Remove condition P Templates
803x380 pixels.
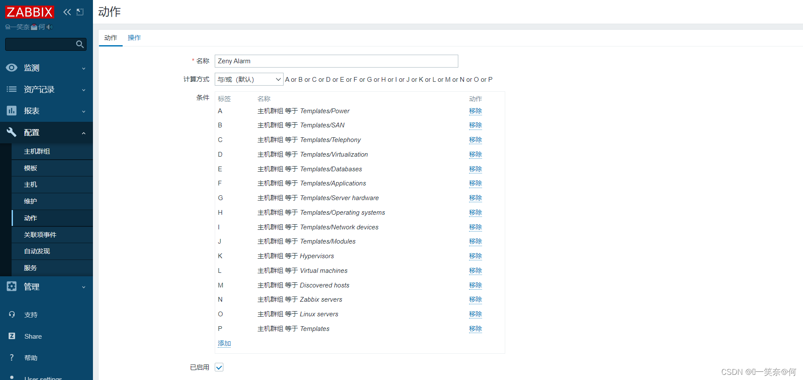pos(475,329)
